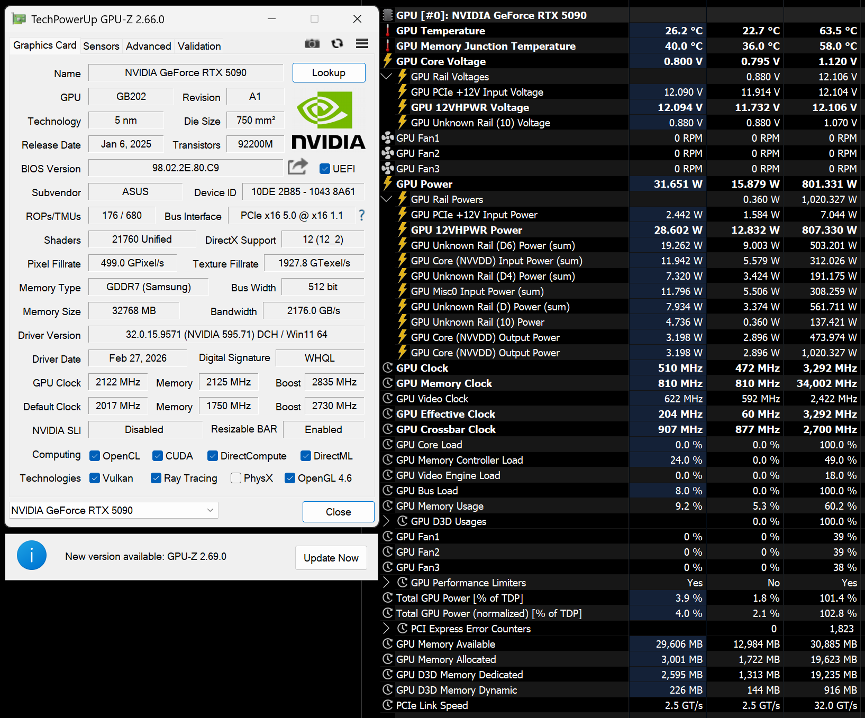Collapse the GPU Rail Powers group
865x718 pixels.
[x=387, y=199]
